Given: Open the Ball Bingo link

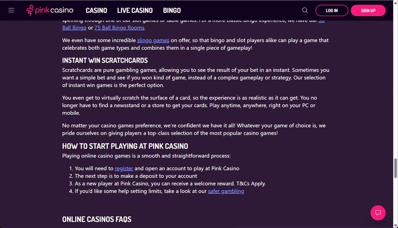Looking at the screenshot, I should click(x=74, y=28).
